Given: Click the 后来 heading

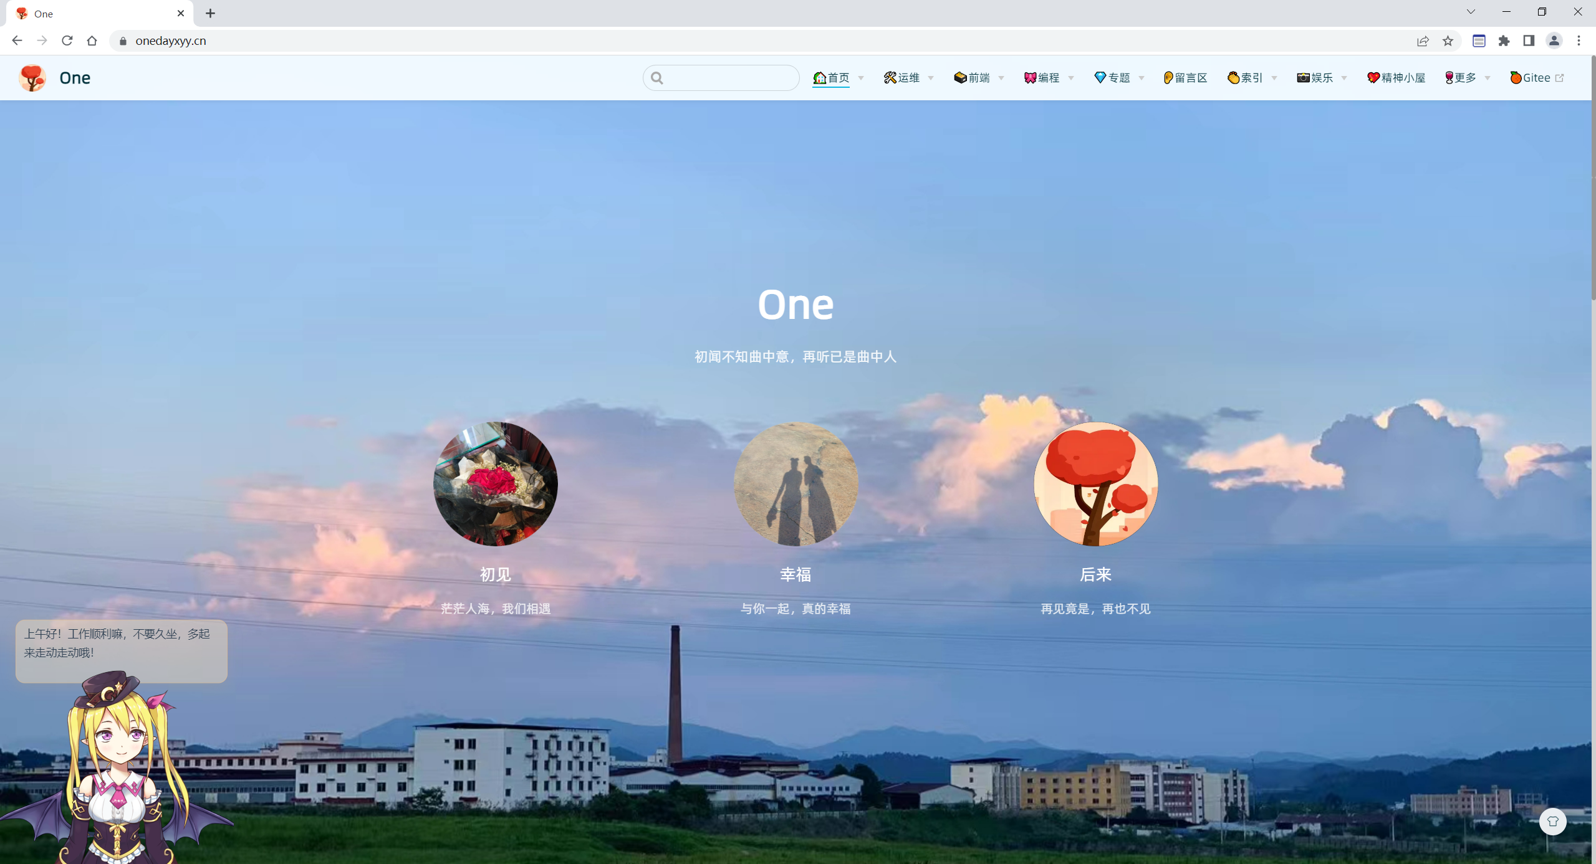Looking at the screenshot, I should coord(1095,574).
